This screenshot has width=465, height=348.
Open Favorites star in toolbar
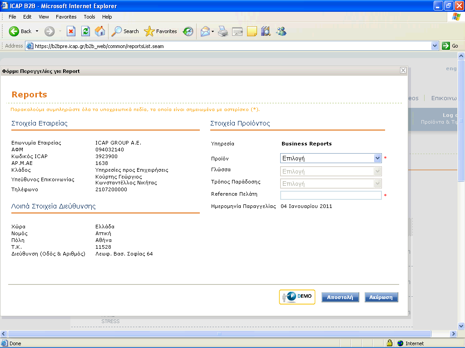[x=160, y=31]
